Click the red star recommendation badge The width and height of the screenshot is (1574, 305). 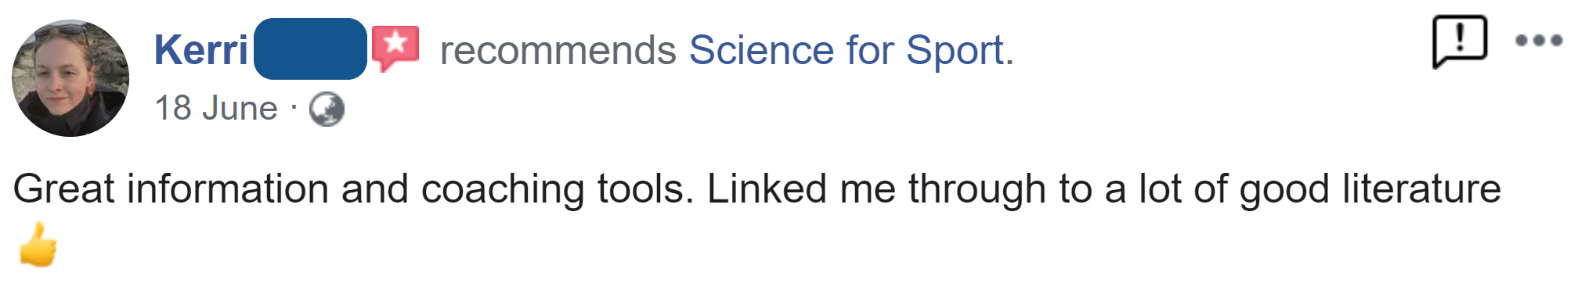click(395, 48)
